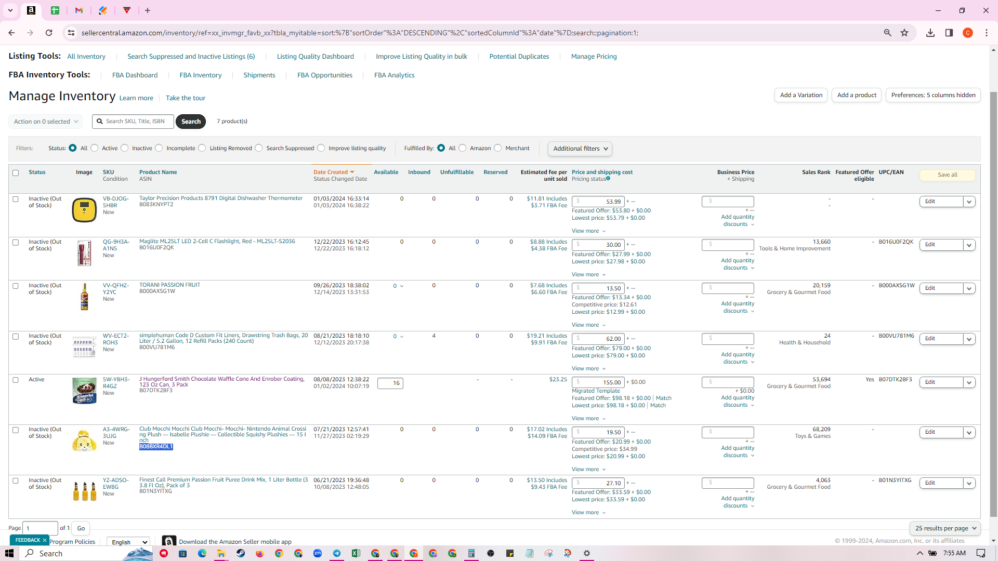This screenshot has height=561, width=998.
Task: Open the Listing Quality Dashboard
Action: coord(316,57)
